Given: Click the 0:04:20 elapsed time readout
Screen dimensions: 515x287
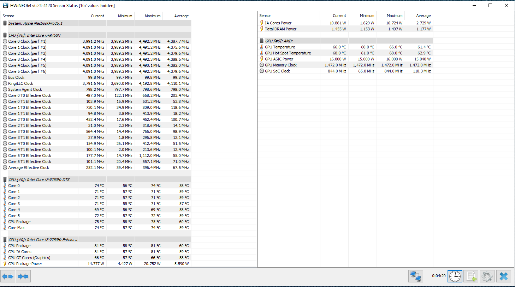Looking at the screenshot, I should pyautogui.click(x=439, y=276).
